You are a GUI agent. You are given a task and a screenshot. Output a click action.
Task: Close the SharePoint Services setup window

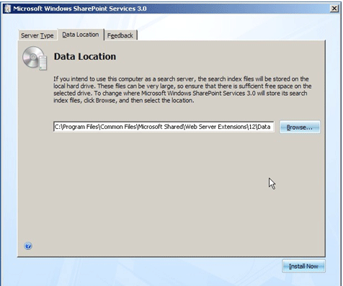pos(334,9)
